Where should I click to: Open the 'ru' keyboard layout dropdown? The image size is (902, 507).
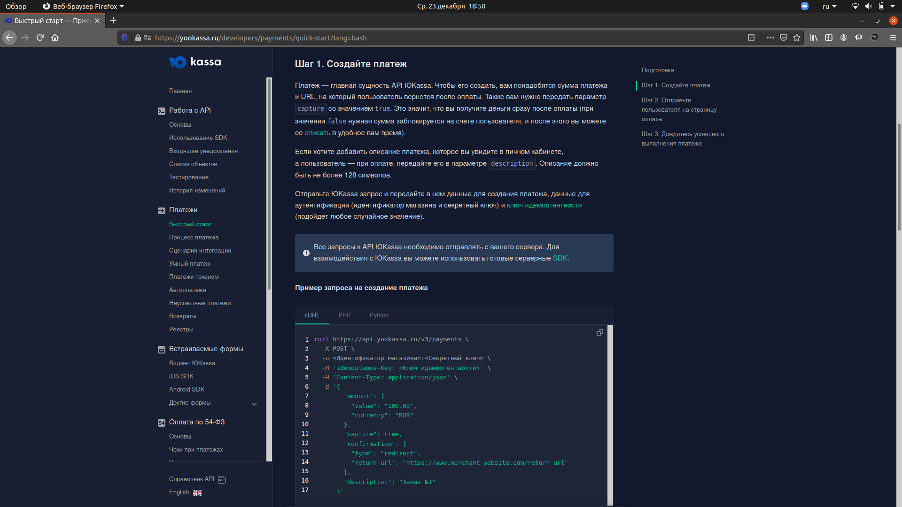[x=830, y=6]
